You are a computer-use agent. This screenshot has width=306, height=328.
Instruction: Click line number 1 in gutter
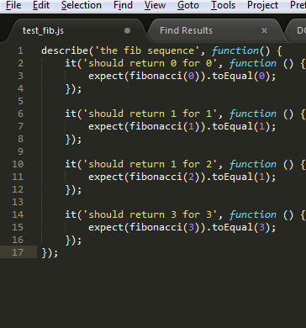click(20, 50)
